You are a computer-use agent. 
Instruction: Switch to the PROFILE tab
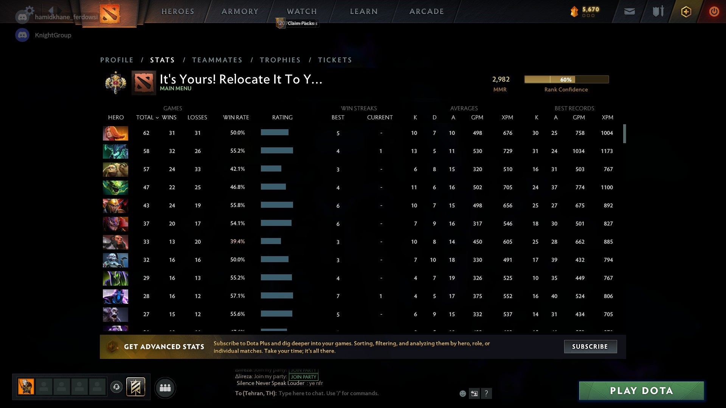pos(116,60)
